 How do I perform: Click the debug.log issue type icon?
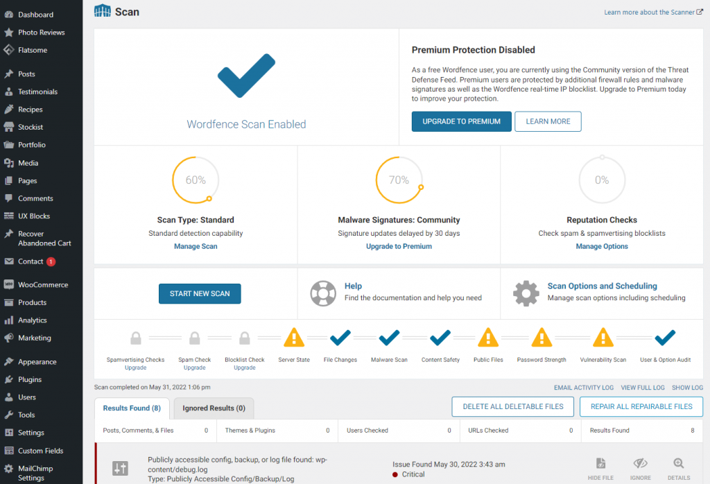[120, 468]
